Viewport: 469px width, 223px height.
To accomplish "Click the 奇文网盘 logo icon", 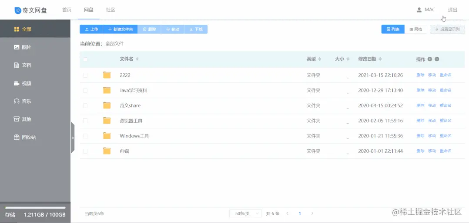I will [18, 10].
